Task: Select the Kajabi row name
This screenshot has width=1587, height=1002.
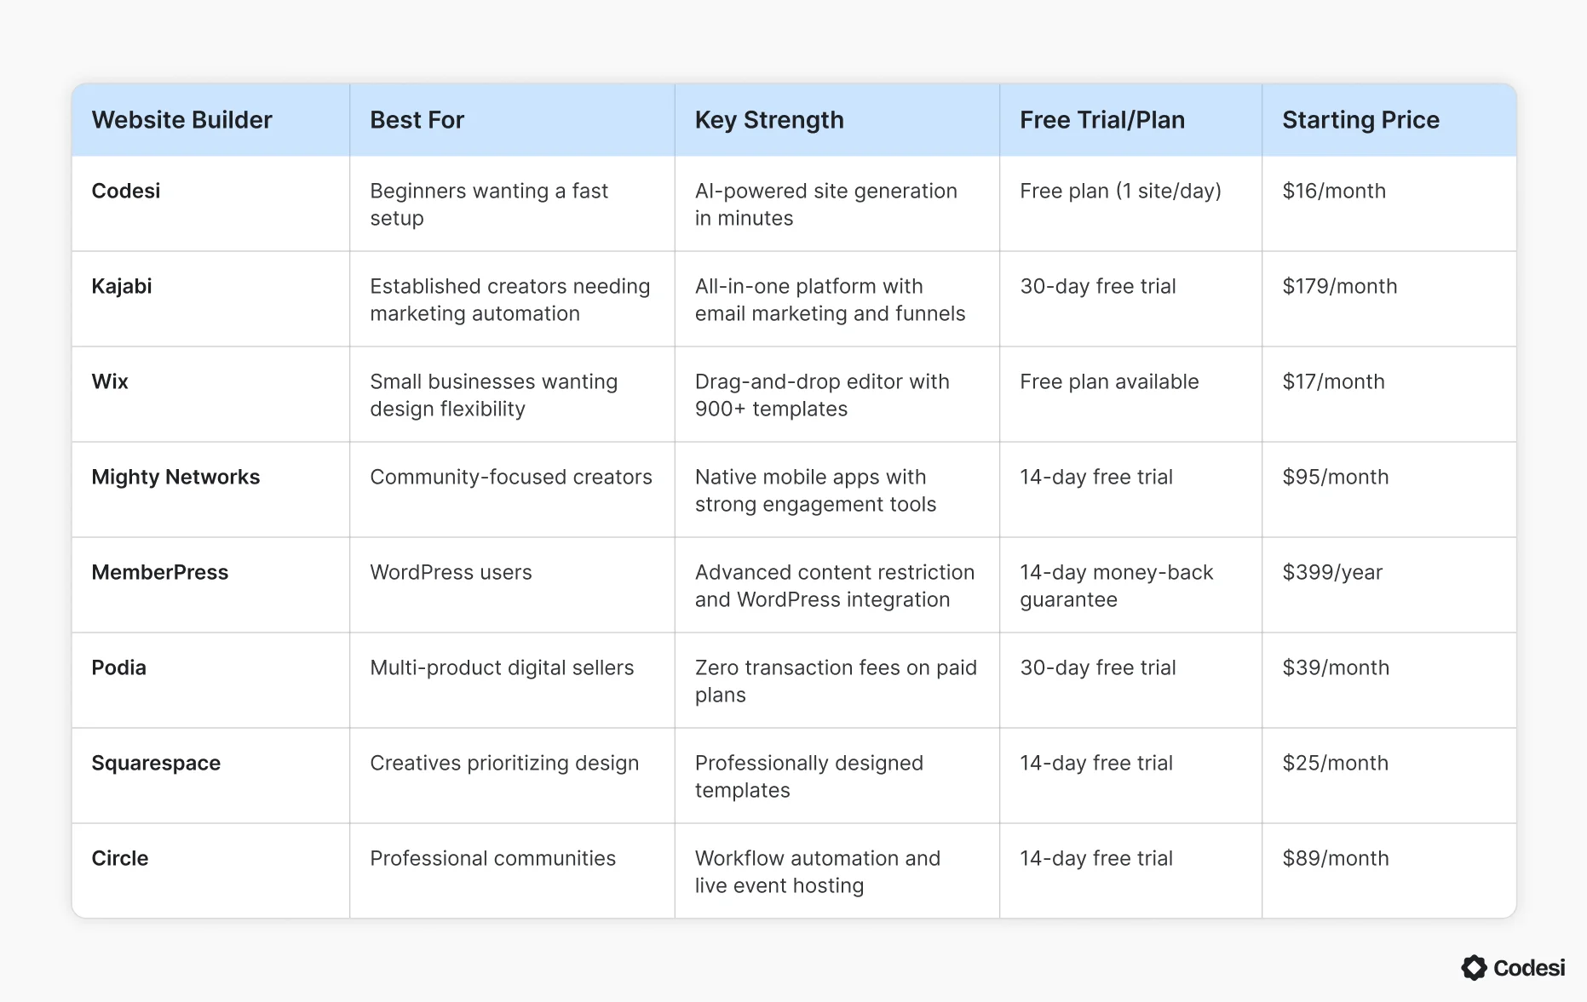Action: (122, 286)
